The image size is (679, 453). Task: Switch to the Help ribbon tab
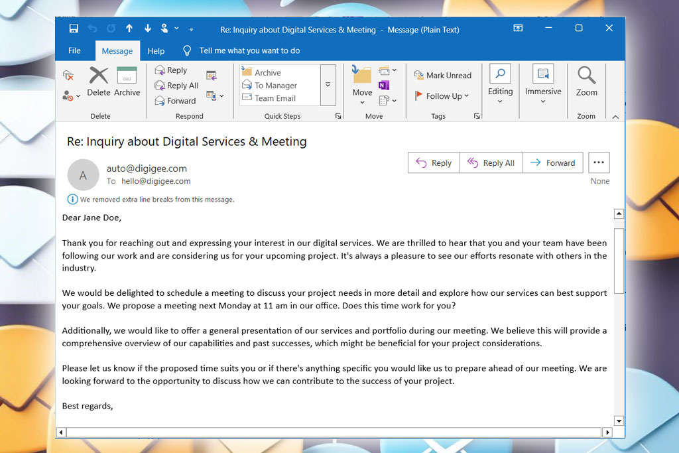coord(156,50)
